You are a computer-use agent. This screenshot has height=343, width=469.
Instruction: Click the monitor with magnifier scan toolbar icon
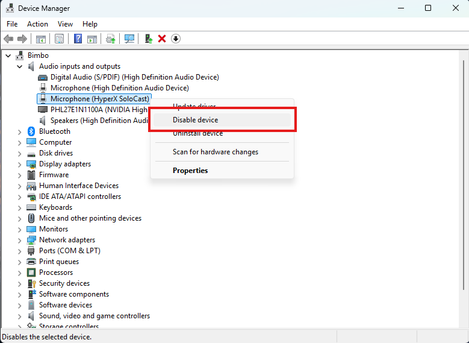[129, 39]
